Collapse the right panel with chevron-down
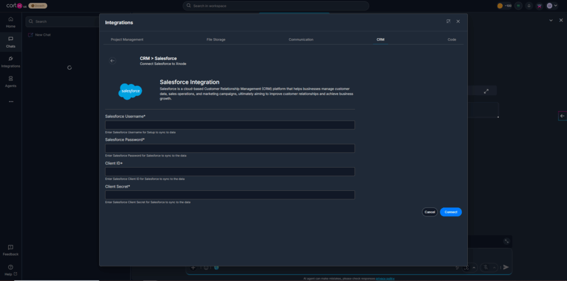 pos(551,20)
